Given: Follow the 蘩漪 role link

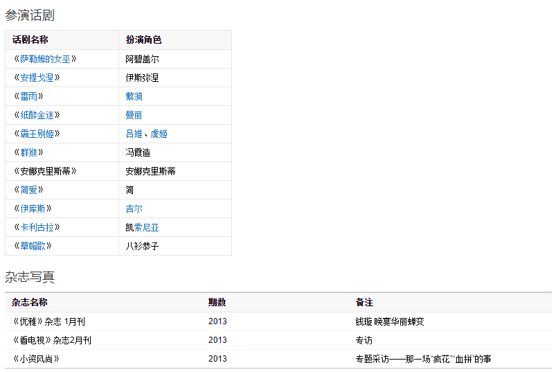Looking at the screenshot, I should click(x=134, y=96).
